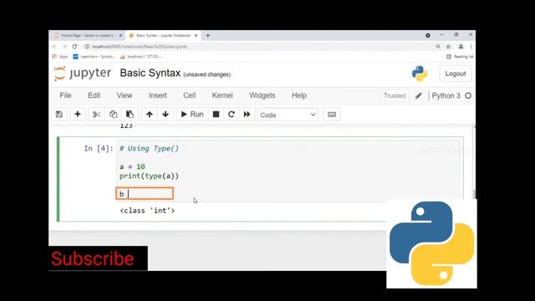Image resolution: width=535 pixels, height=301 pixels.
Task: Move selected cell up arrow
Action: (150, 115)
